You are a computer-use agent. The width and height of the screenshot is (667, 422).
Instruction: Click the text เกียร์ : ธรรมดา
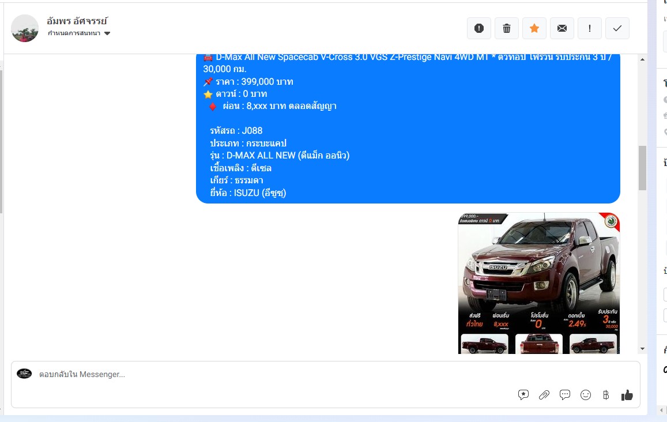(236, 180)
